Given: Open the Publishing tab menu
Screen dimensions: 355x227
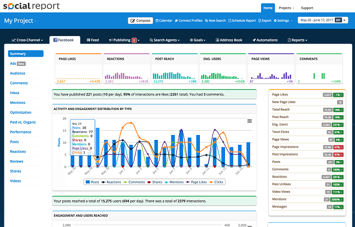Looking at the screenshot, I should pyautogui.click(x=124, y=40).
